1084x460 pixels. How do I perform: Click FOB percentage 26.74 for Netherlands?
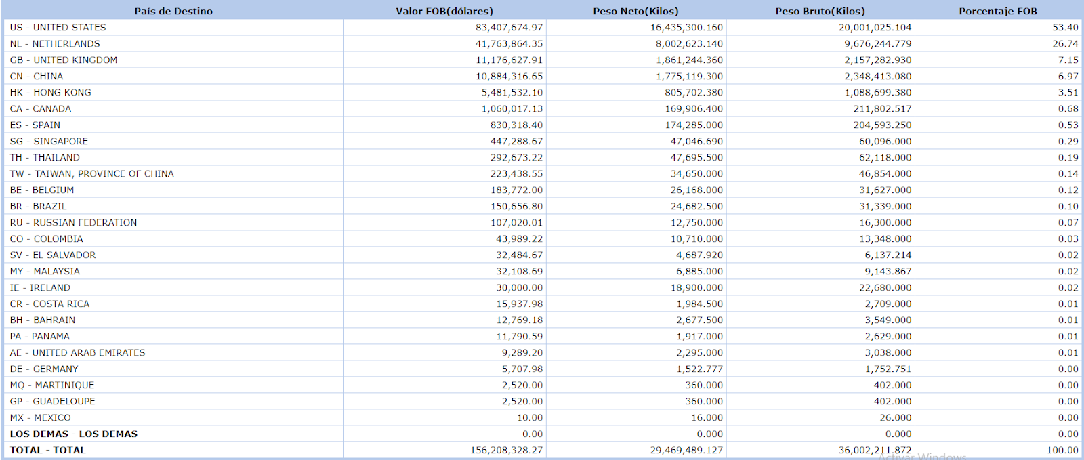click(x=1065, y=43)
